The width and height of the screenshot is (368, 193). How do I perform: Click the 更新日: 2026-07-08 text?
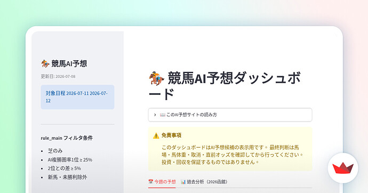58,76
